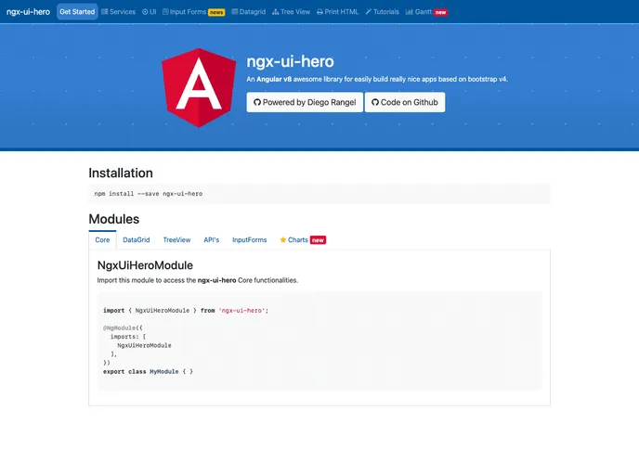Switch to the InputForms modules tab
Screen dimensions: 639x475
249,239
